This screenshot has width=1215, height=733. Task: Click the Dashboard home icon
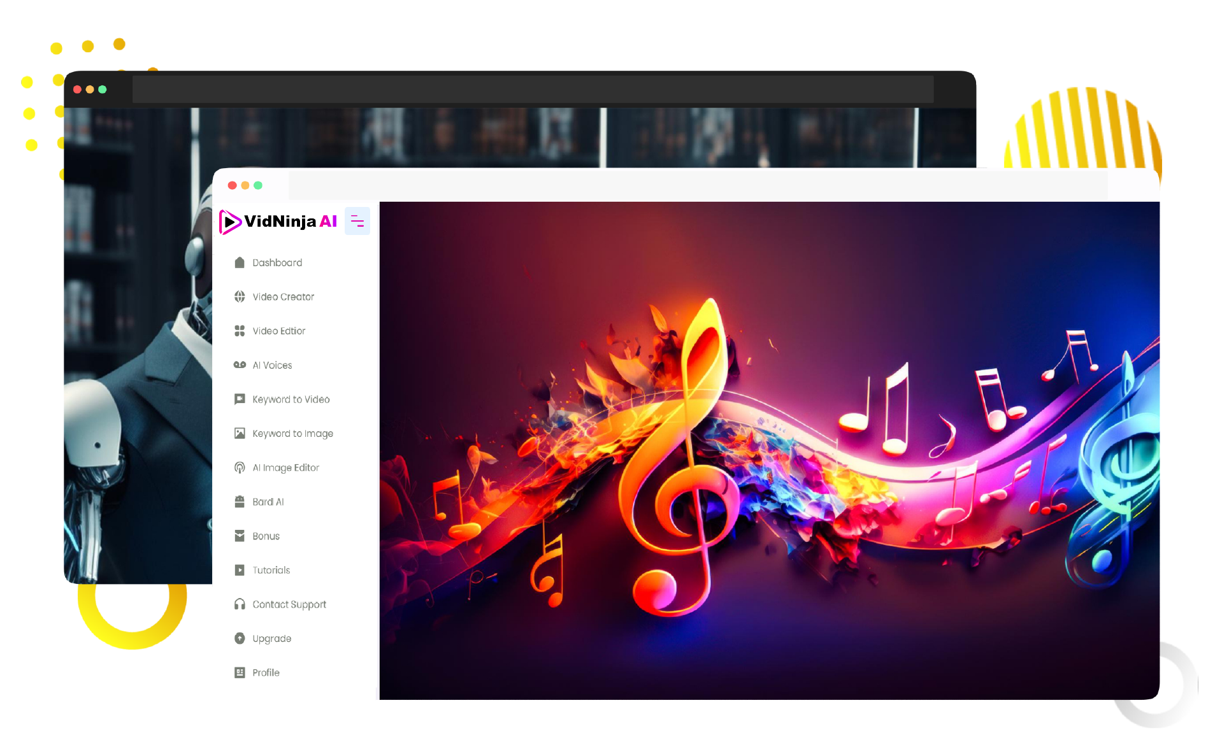pyautogui.click(x=240, y=262)
